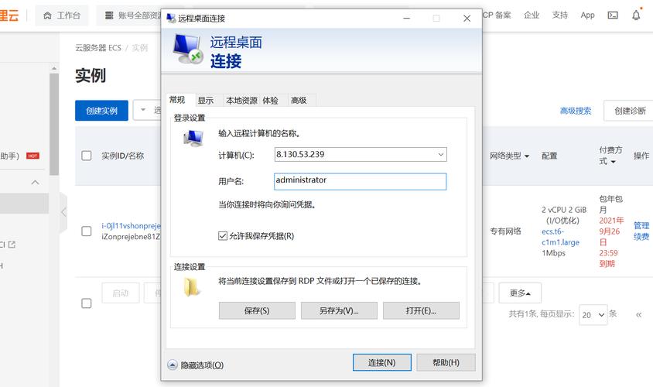Click the 启动 batch button
653x387 pixels.
pos(121,293)
